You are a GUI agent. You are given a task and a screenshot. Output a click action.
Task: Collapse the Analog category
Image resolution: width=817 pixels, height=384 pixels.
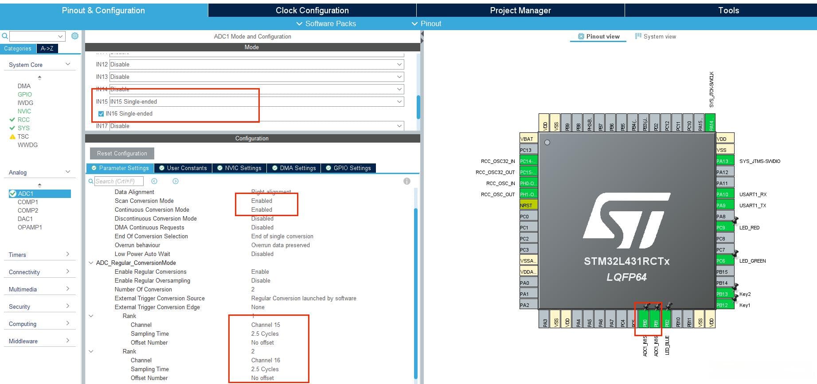68,172
